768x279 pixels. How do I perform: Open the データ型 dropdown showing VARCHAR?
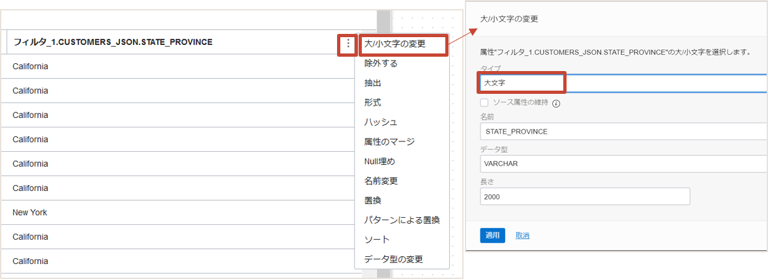[x=623, y=164]
